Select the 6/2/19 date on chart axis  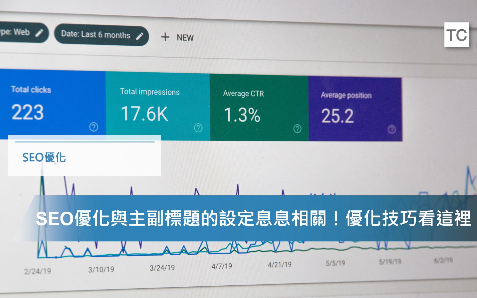pyautogui.click(x=443, y=260)
